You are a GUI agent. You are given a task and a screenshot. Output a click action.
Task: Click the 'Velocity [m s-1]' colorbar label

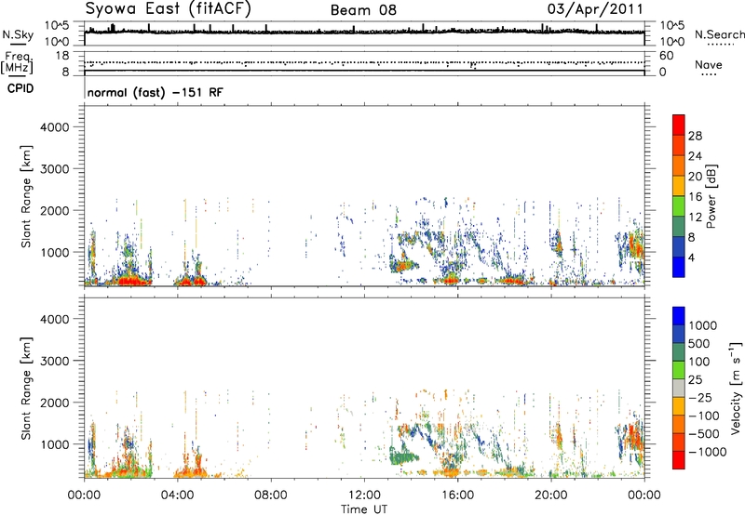[736, 388]
